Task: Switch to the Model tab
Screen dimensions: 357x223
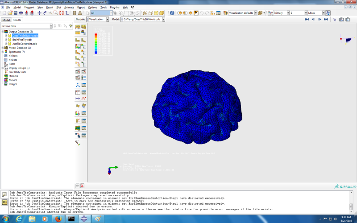Action: pos(6,20)
